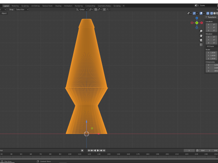Screen dimensions: 218x163
Task: Toggle X-ray mode in viewport header
Action: pos(208,13)
